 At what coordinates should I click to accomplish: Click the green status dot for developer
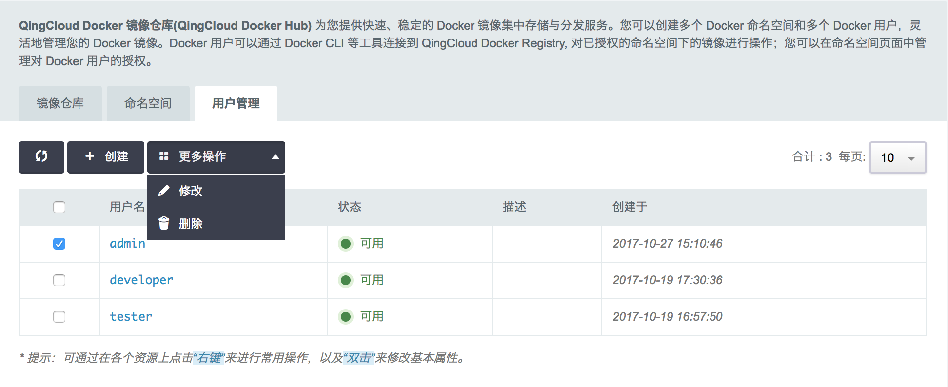tap(346, 280)
